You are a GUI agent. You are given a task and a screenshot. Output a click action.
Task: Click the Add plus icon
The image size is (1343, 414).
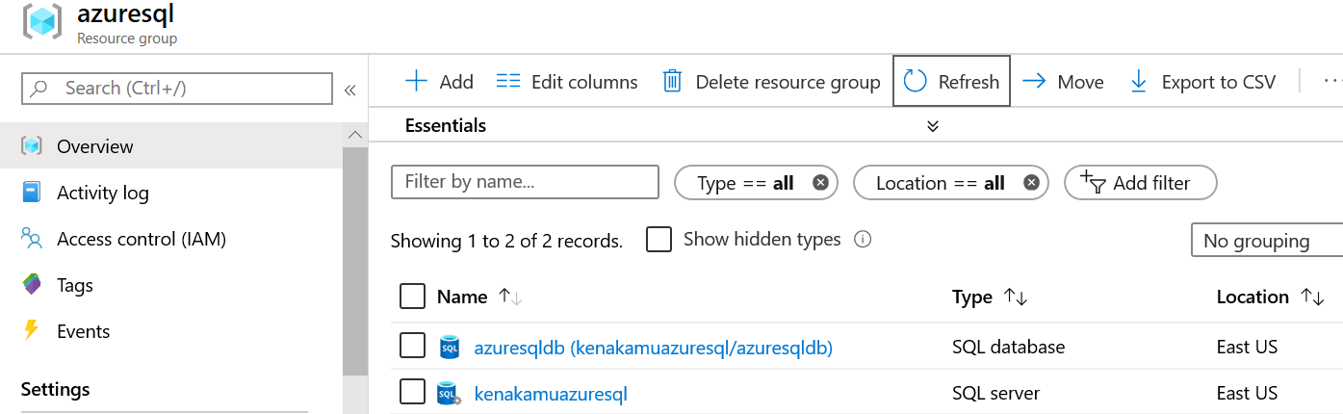pos(416,82)
